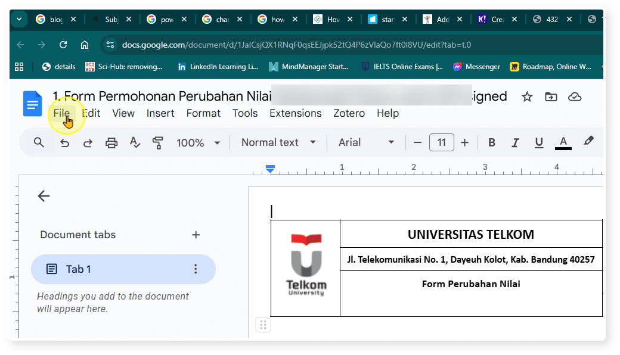Image resolution: width=620 pixels, height=355 pixels.
Task: Open the Insert menu
Action: tap(160, 113)
